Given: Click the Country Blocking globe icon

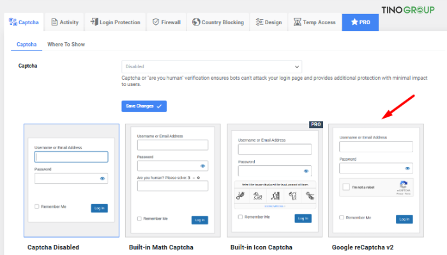Looking at the screenshot, I should click(196, 22).
